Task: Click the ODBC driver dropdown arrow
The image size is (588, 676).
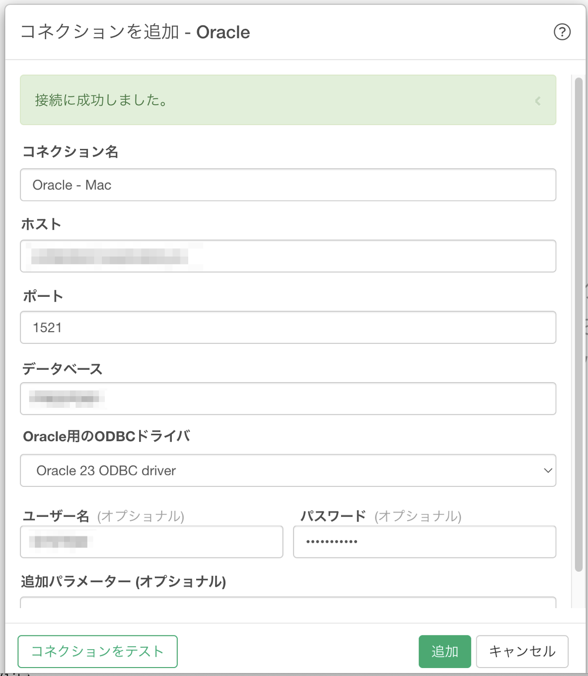Action: point(548,471)
